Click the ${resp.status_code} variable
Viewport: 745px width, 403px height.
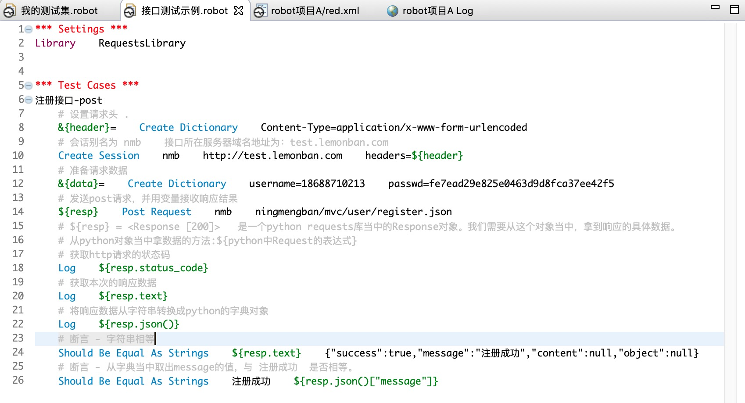tap(153, 268)
